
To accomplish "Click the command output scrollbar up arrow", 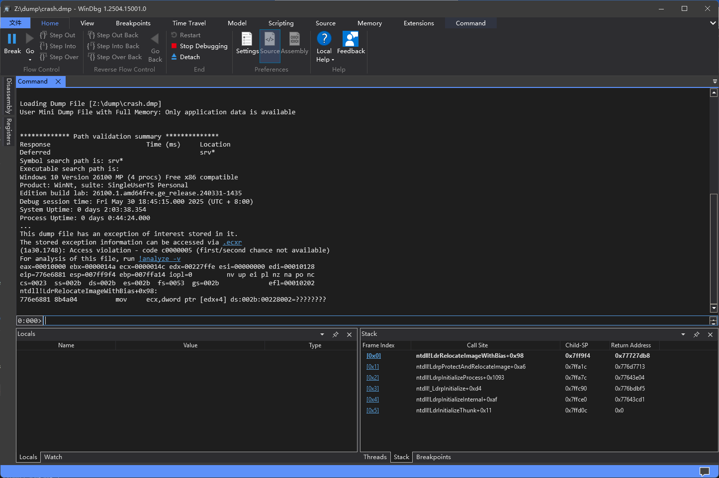I will point(714,92).
